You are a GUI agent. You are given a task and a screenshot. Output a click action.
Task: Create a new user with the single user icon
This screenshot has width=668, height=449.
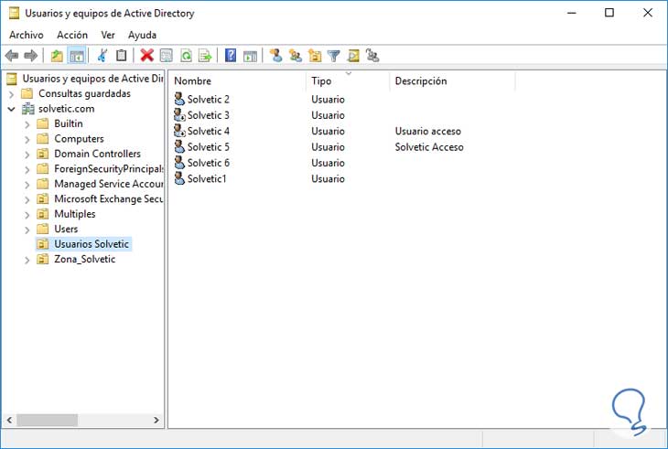click(x=276, y=56)
